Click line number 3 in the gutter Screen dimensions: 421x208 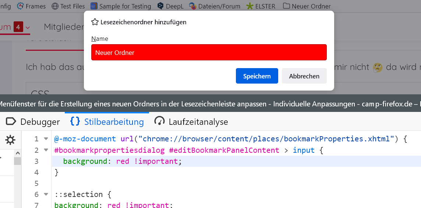[36, 161]
